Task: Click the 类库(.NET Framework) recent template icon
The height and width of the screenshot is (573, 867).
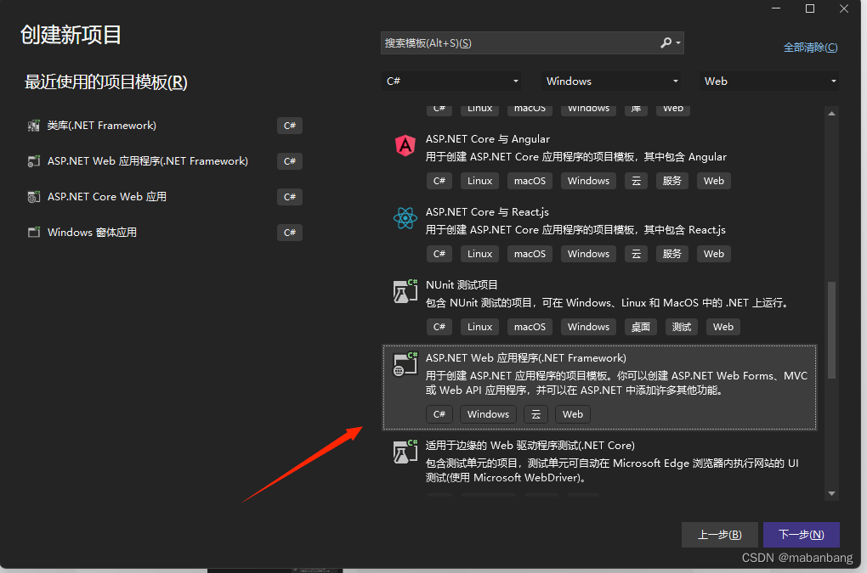Action: (34, 126)
